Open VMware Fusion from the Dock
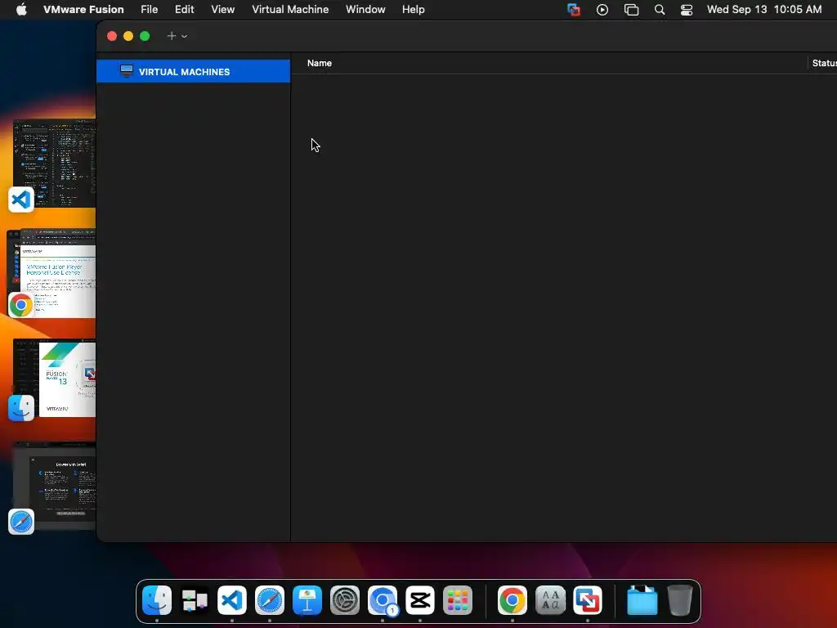 588,600
